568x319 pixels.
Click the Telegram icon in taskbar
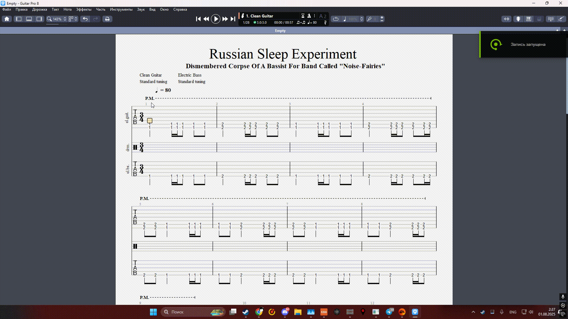pos(389,312)
